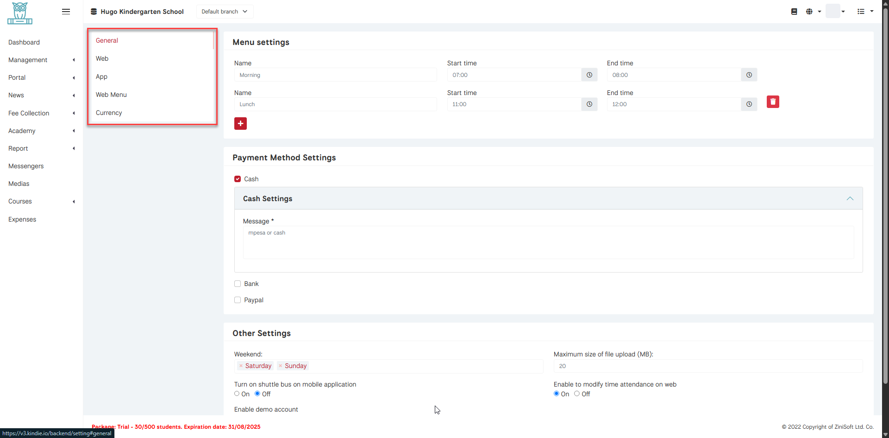Remove Saturday from Weekend tags

[241, 366]
